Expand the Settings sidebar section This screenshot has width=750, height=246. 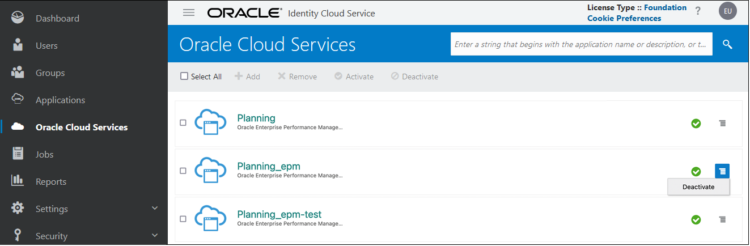(x=155, y=209)
